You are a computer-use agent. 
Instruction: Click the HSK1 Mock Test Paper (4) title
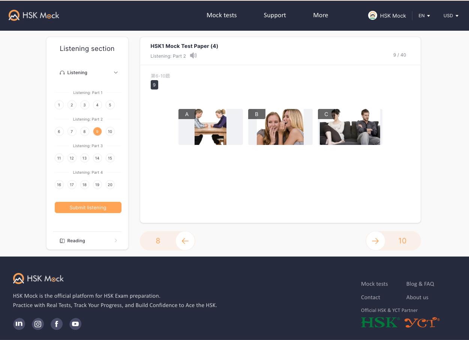[x=184, y=46]
